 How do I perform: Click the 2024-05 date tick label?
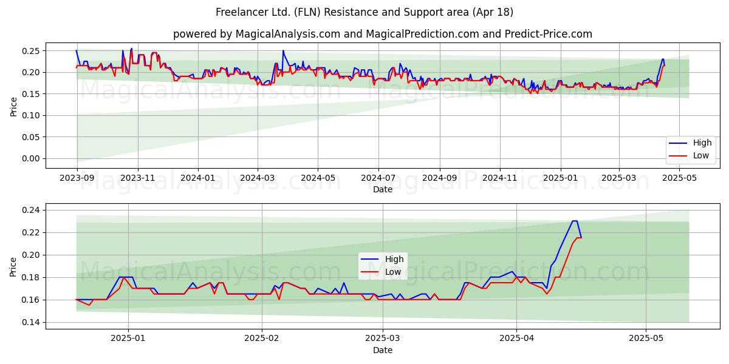318,178
